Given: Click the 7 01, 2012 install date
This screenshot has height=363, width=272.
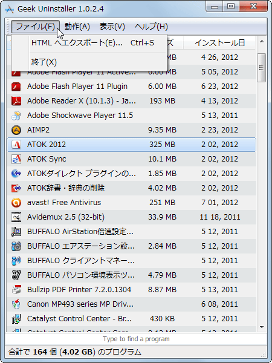Looking at the screenshot, I should (x=219, y=203).
